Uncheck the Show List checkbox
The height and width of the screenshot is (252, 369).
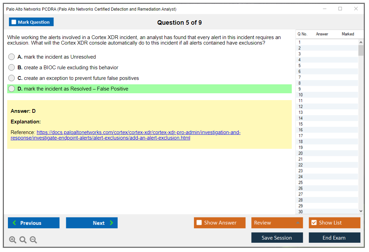tap(314, 223)
